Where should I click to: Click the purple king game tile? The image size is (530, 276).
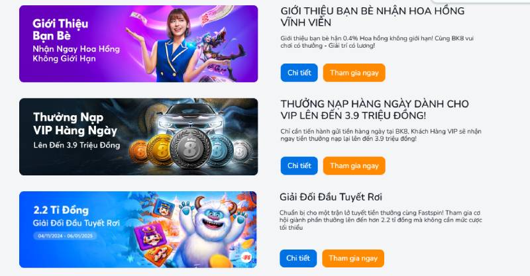pyautogui.click(x=148, y=235)
